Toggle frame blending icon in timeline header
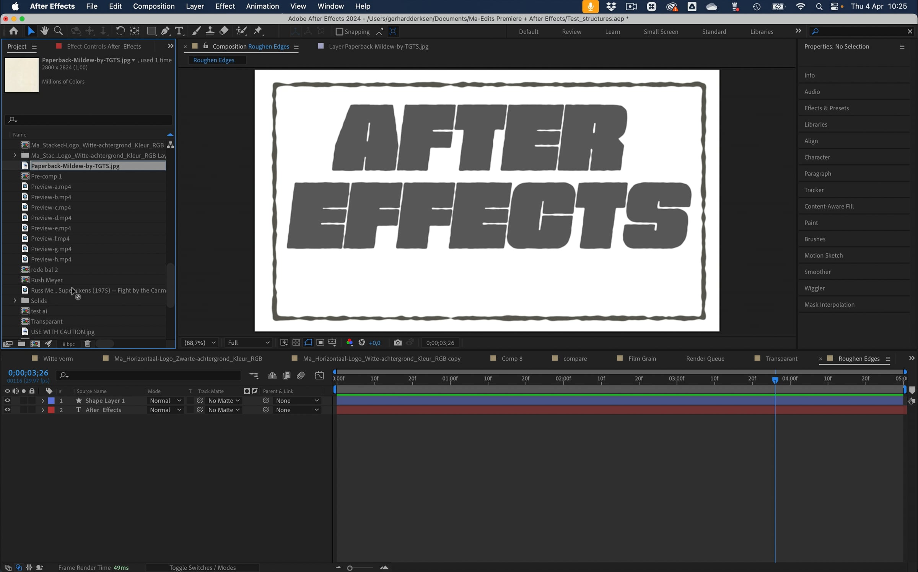The height and width of the screenshot is (572, 918). pyautogui.click(x=286, y=376)
